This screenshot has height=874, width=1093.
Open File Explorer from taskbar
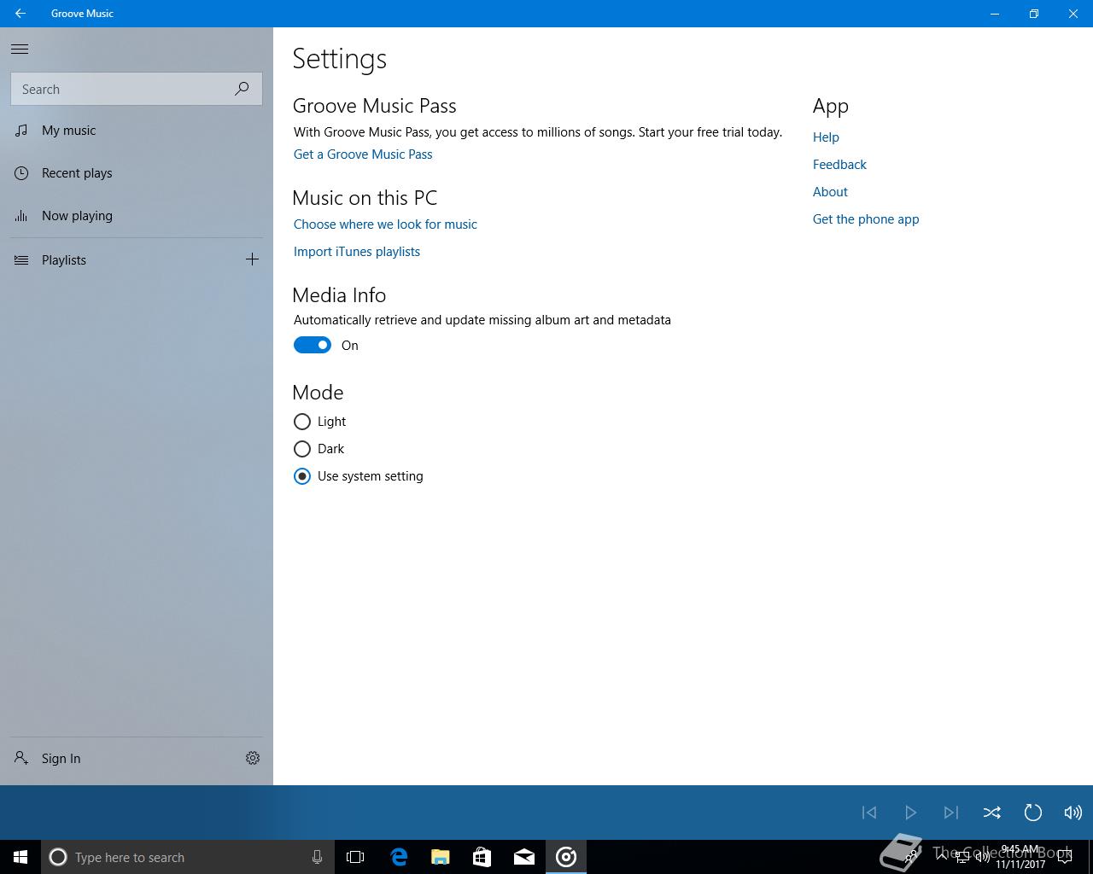(441, 857)
